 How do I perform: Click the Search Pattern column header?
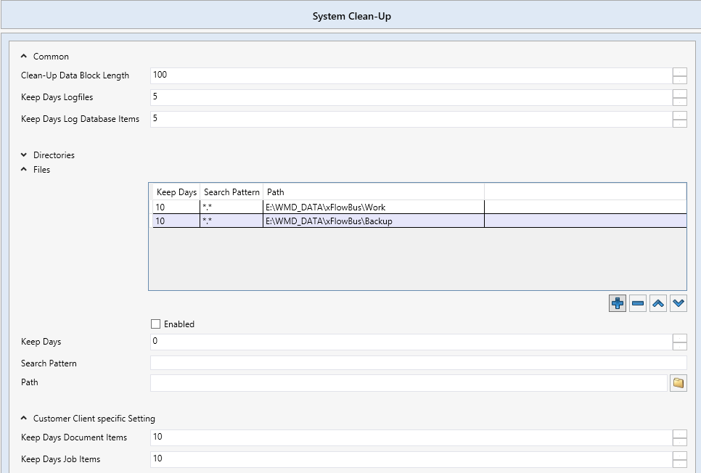click(231, 192)
